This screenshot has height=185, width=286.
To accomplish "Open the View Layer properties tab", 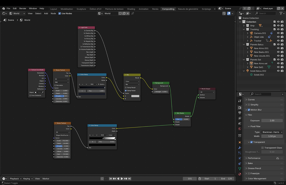I will click(240, 118).
